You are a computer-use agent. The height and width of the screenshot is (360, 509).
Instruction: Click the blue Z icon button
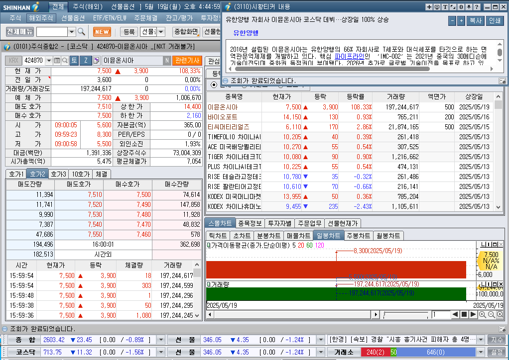pyautogui.click(x=86, y=60)
